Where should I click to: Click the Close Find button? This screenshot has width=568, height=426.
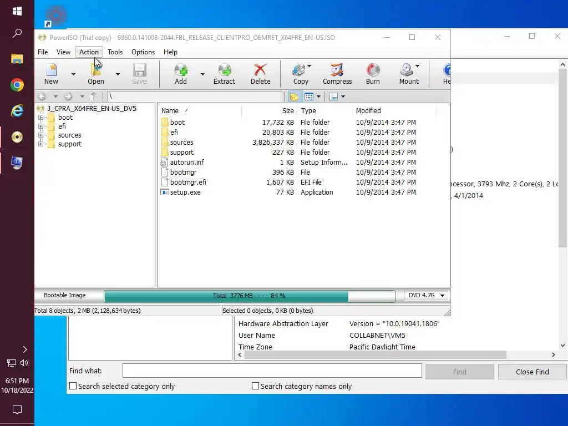coord(532,372)
